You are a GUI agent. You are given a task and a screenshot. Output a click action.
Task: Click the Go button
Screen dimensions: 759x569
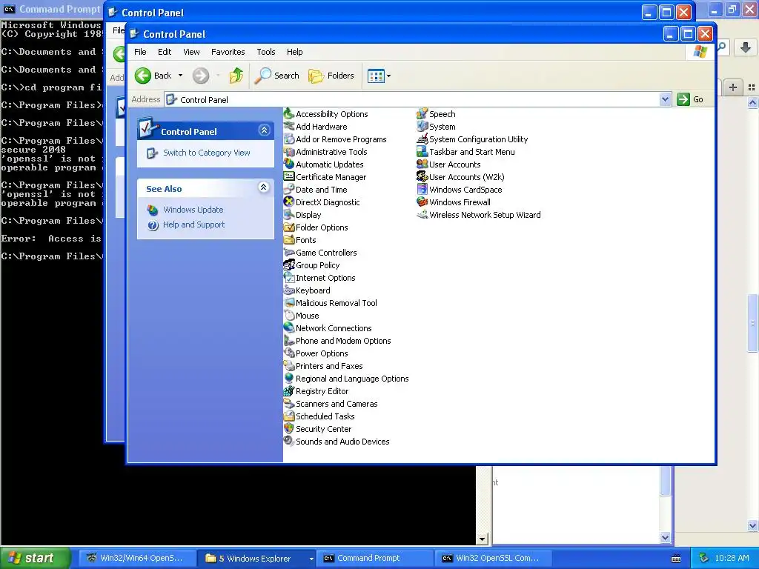pyautogui.click(x=691, y=99)
